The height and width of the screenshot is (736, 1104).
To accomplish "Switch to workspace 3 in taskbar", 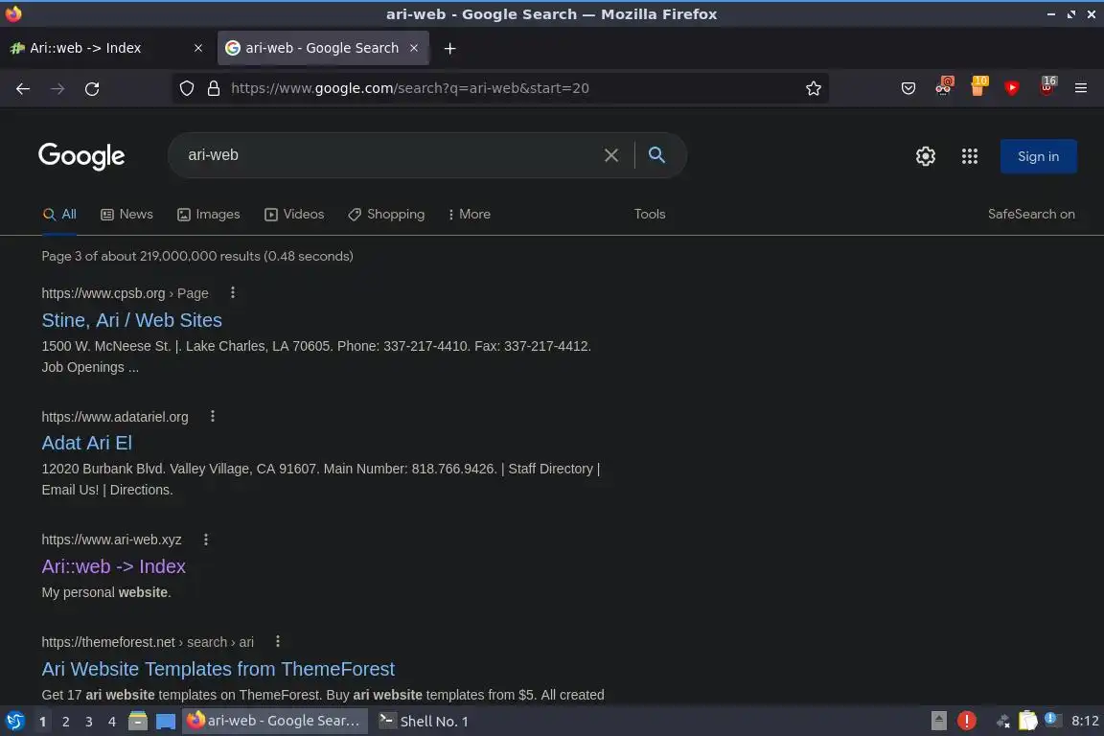I will coord(89,722).
